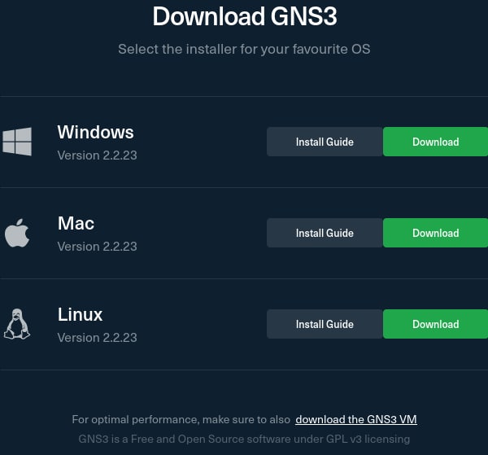488x455 pixels.
Task: Download GNS3 for Mac
Action: click(x=435, y=233)
